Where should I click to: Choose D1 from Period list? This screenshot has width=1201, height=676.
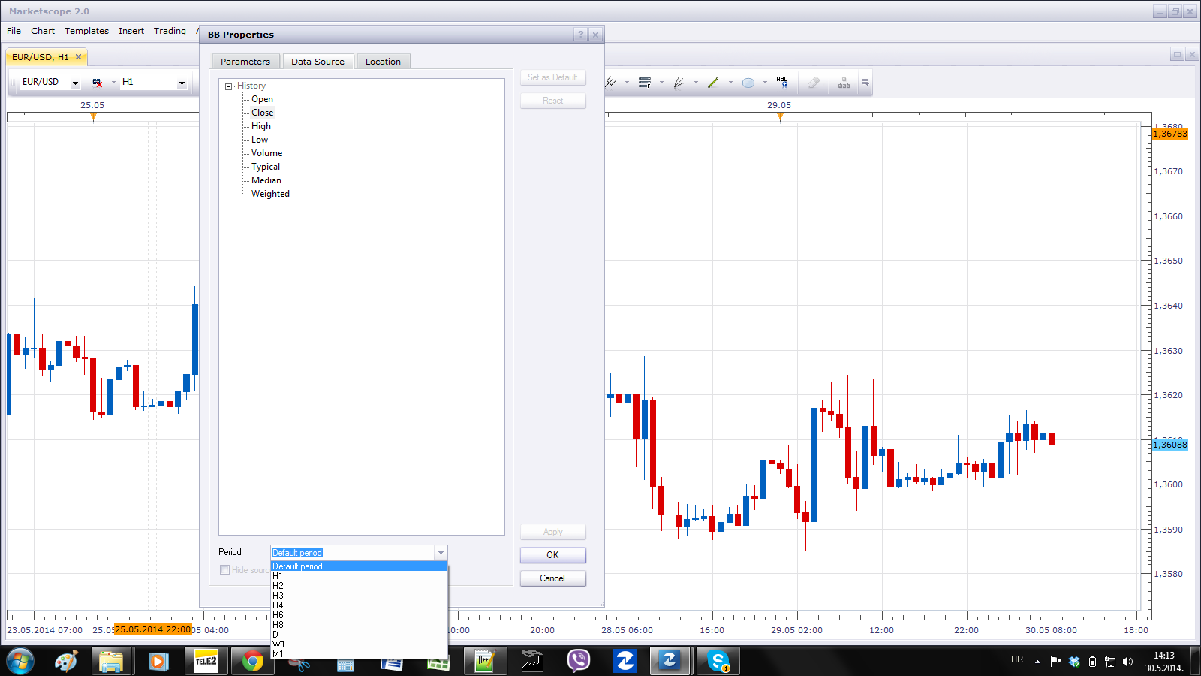click(359, 635)
